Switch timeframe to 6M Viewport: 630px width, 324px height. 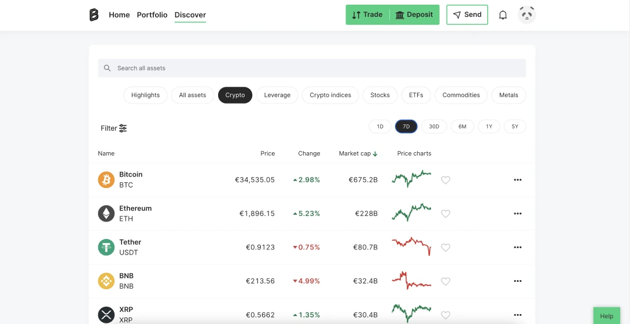[462, 127]
